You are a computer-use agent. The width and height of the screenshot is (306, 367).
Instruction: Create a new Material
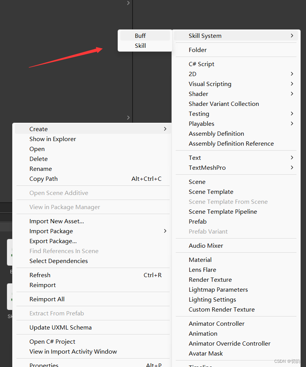coord(236,260)
